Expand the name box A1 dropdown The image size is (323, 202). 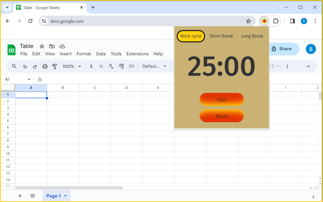[29, 80]
